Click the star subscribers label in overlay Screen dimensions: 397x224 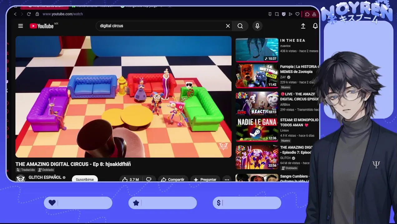(x=163, y=203)
